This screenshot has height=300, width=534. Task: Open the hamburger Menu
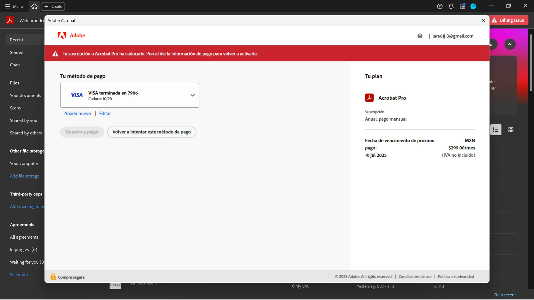pyautogui.click(x=14, y=6)
